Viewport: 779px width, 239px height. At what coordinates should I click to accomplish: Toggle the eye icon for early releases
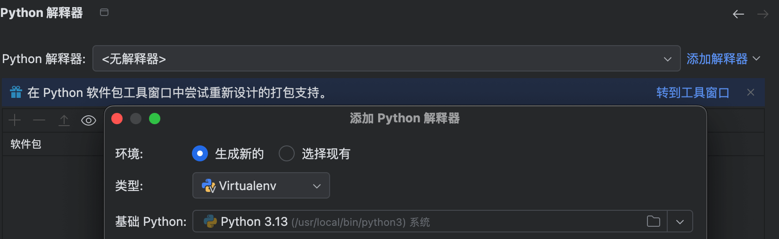(x=88, y=120)
